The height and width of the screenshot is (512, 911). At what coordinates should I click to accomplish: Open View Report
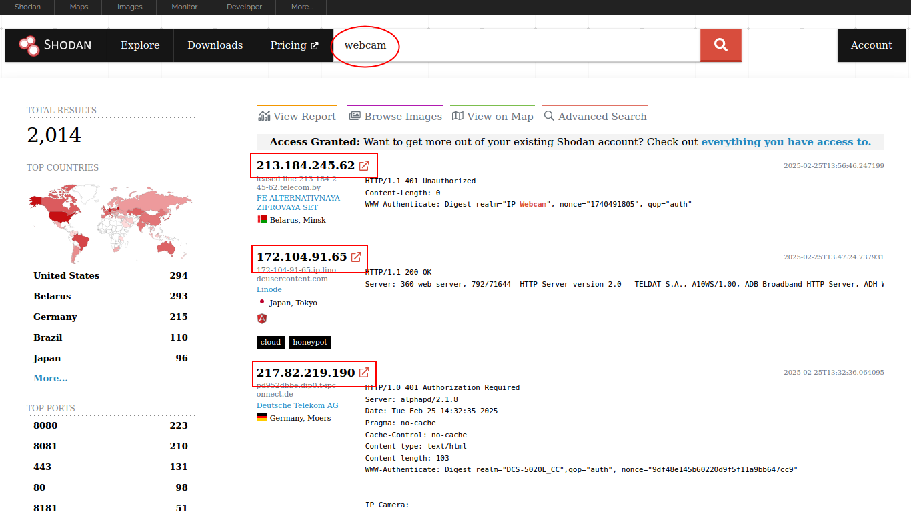click(297, 116)
